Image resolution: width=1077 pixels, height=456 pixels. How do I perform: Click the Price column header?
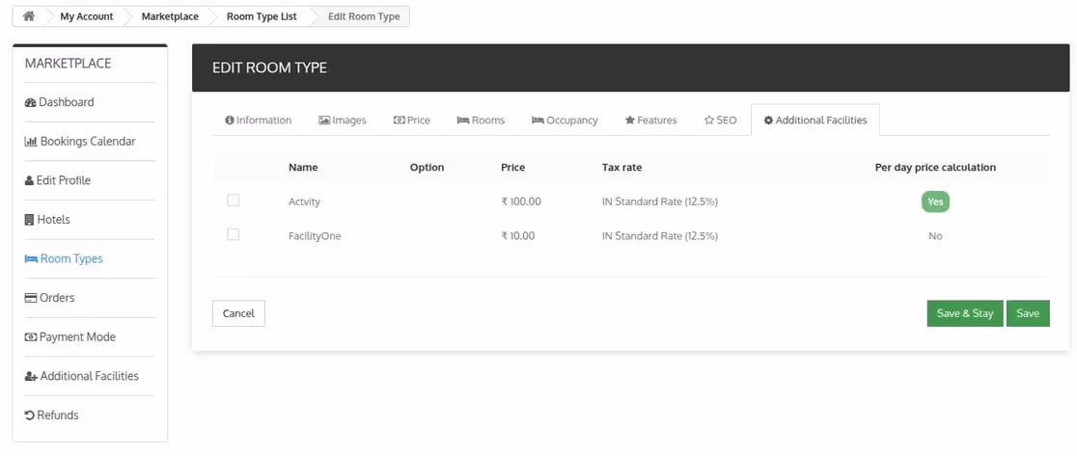point(513,168)
